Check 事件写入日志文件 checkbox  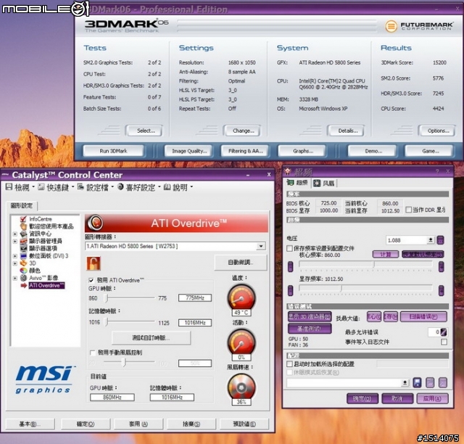(444, 342)
